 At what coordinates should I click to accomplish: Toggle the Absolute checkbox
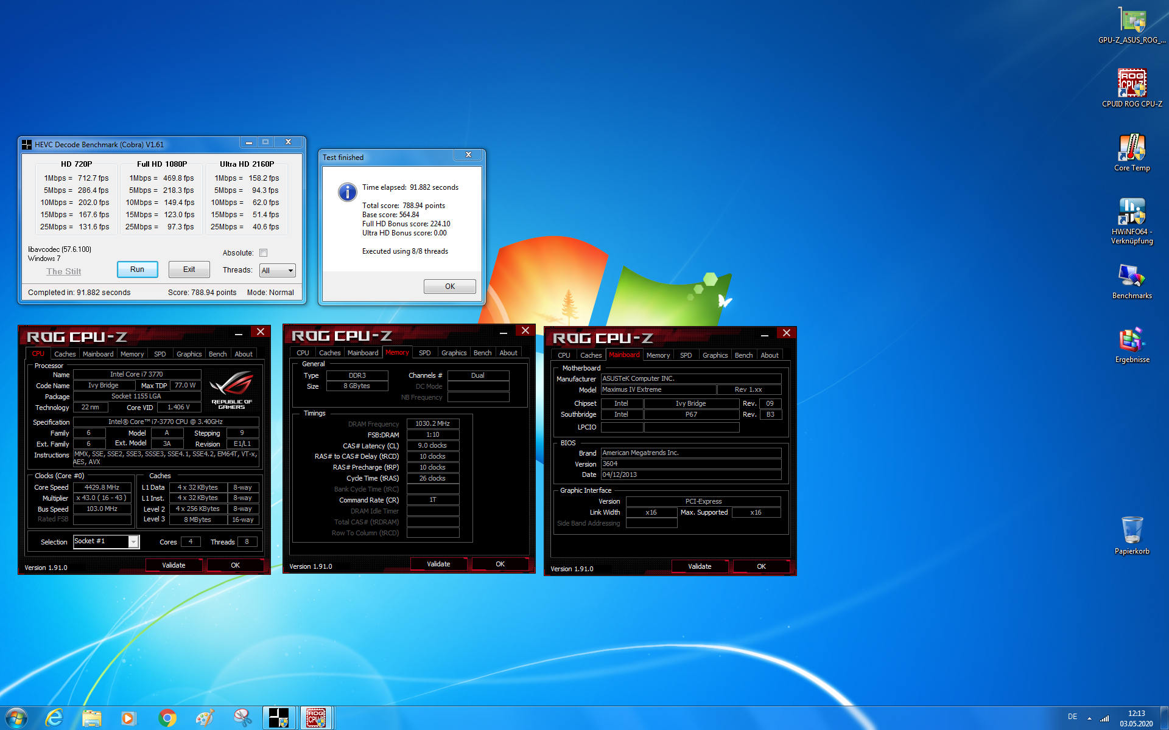(x=264, y=253)
